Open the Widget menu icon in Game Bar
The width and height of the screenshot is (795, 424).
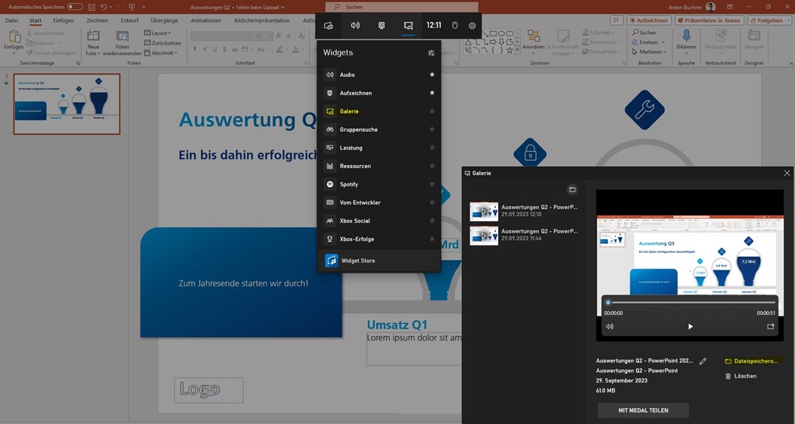329,25
